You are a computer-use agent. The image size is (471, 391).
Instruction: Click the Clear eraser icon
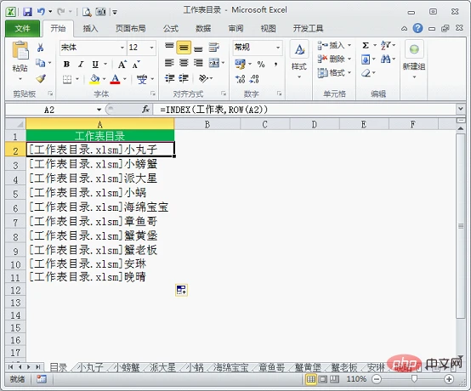click(366, 73)
